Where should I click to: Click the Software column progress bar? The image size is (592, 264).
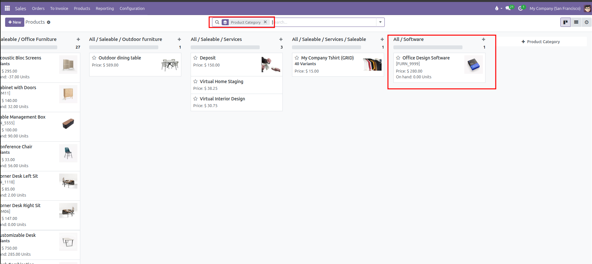pyautogui.click(x=428, y=47)
